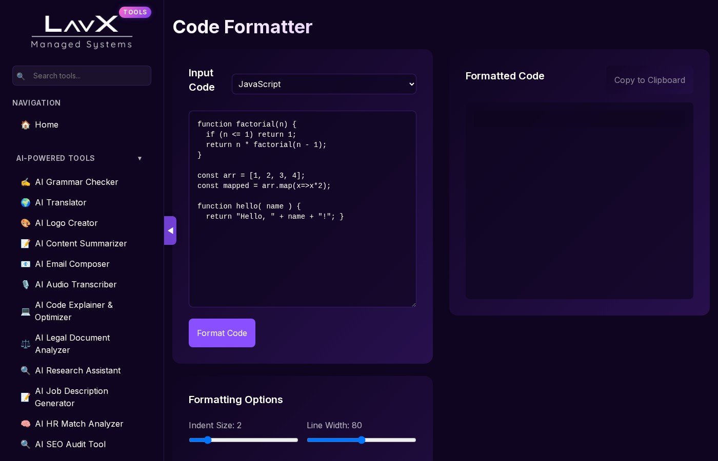
Task: Click the globe icon for AI Translator
Action: pyautogui.click(x=25, y=203)
